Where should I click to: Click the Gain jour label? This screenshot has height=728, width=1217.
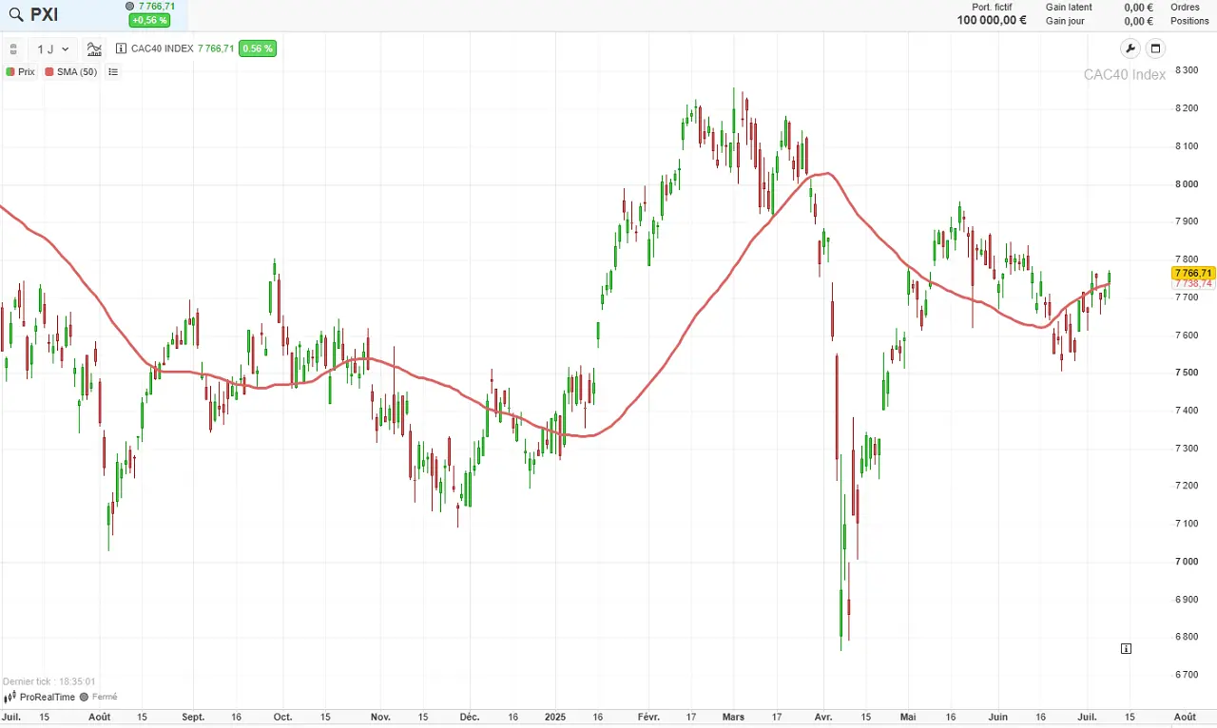(1065, 21)
